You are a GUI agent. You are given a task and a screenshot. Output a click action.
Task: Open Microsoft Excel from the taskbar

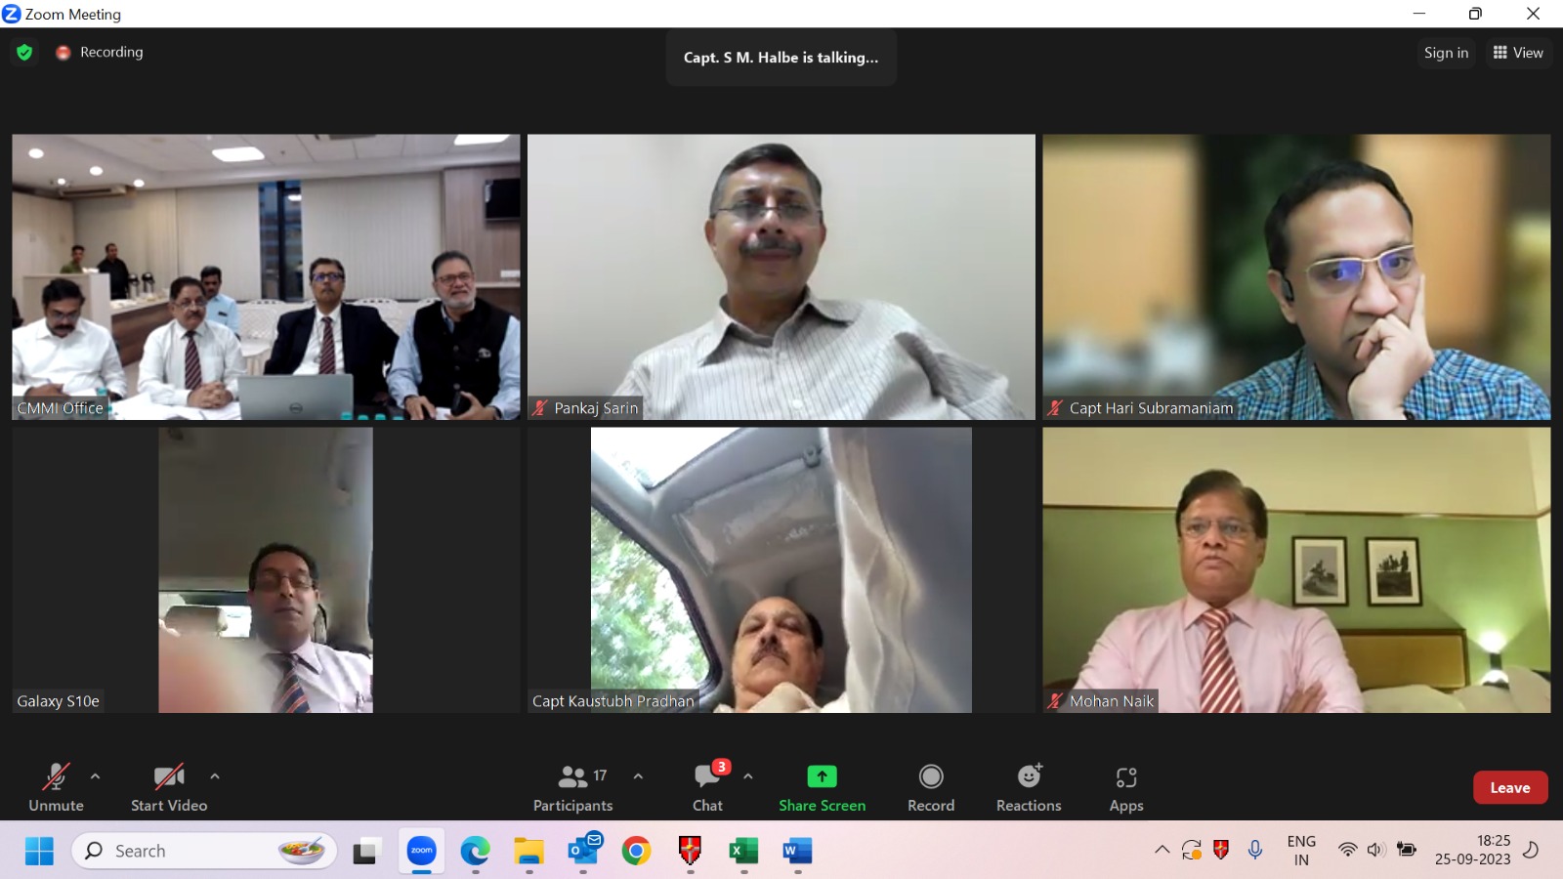tap(743, 852)
